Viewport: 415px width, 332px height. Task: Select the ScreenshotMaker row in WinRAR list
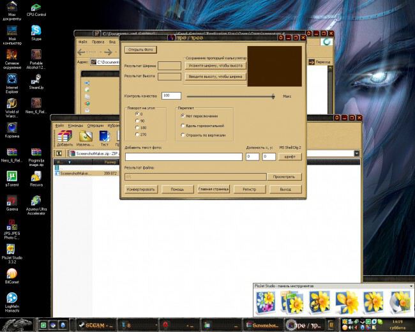coord(87,174)
